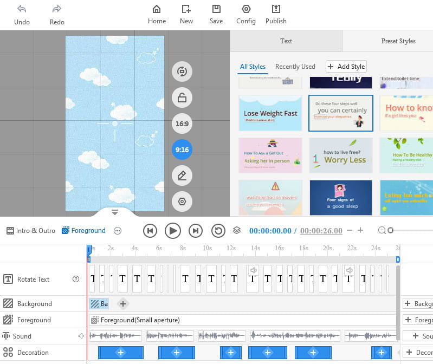The height and width of the screenshot is (364, 433).
Task: Click the Add Style button
Action: (346, 67)
